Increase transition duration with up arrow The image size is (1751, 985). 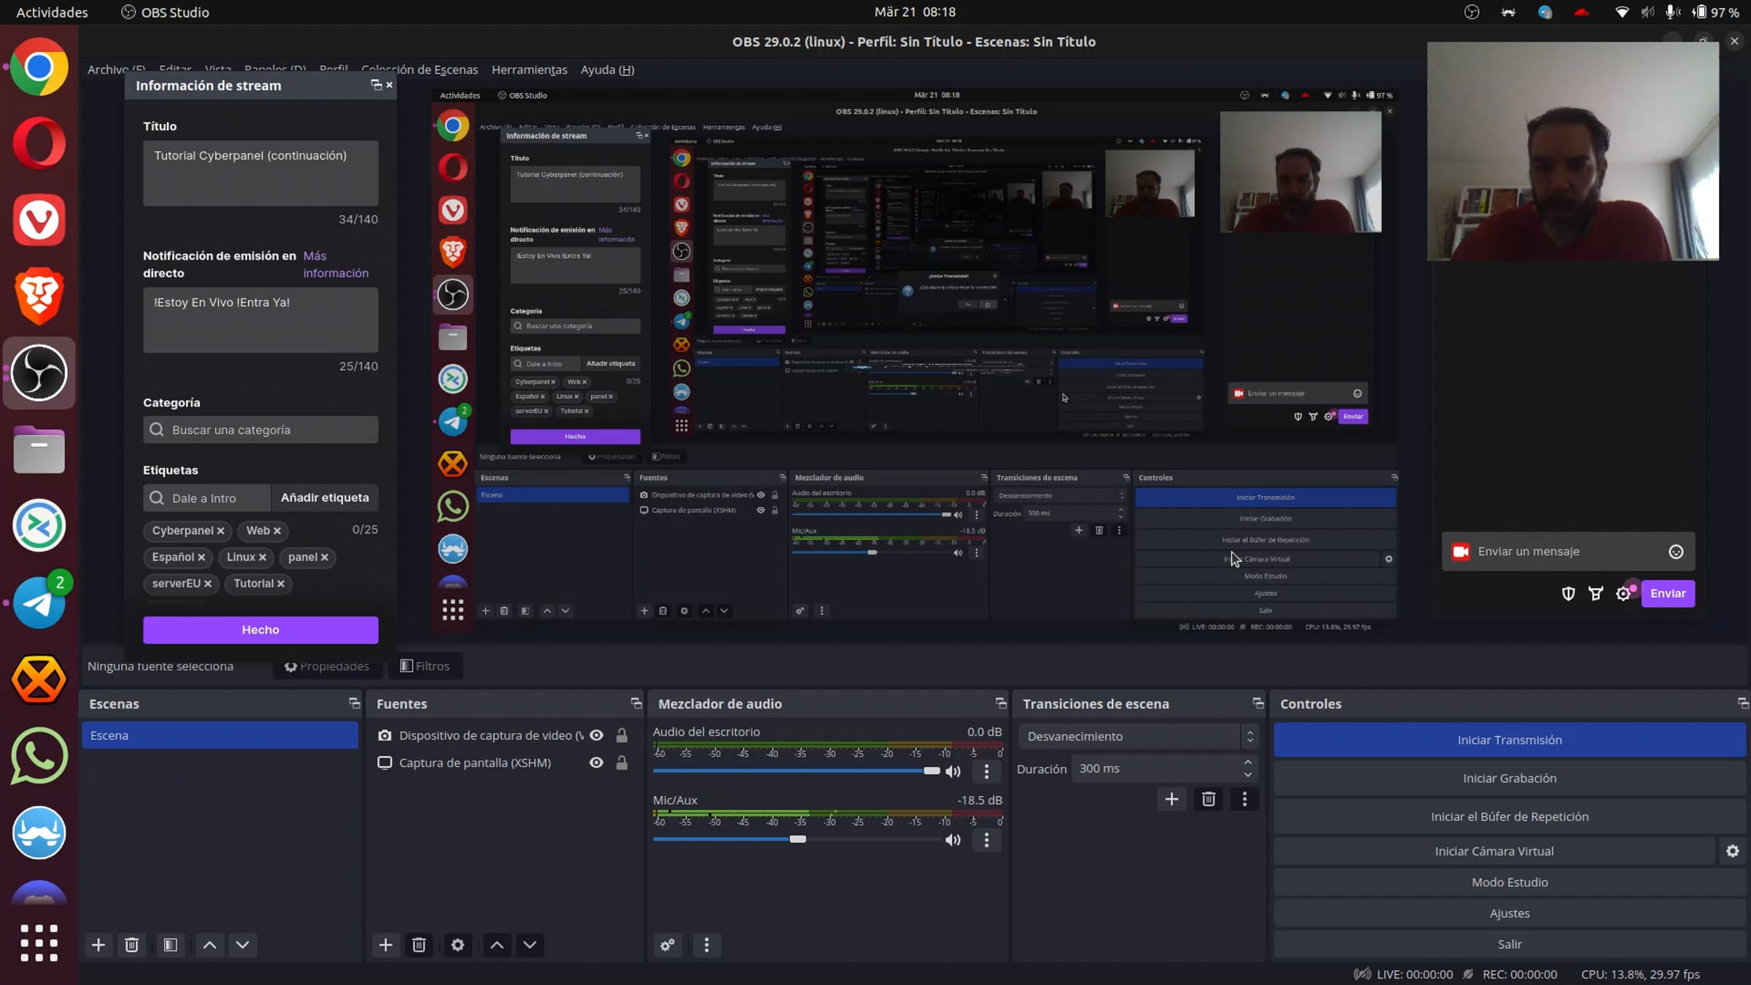pos(1248,762)
